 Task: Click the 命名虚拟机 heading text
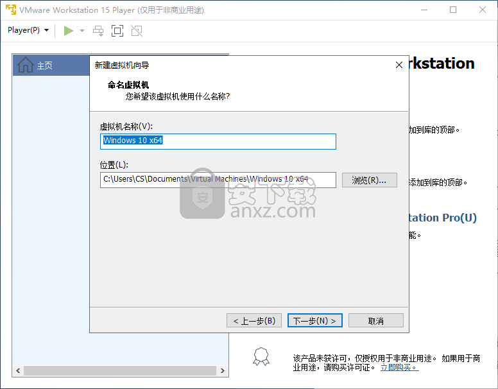coord(128,85)
